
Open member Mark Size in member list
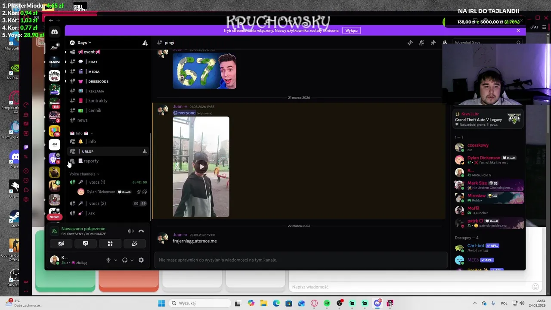point(489,185)
